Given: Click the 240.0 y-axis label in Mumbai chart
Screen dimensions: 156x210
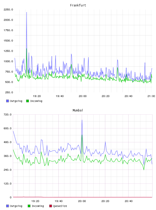Looking at the screenshot, I should point(8,170).
